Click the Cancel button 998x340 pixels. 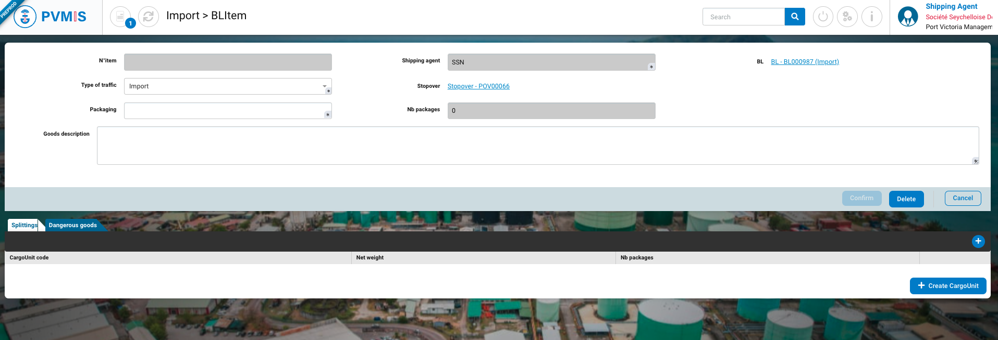963,198
